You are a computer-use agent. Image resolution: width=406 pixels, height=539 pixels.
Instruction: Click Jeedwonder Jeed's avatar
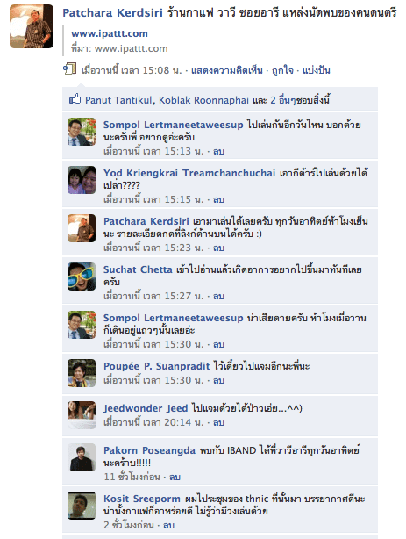point(82,415)
